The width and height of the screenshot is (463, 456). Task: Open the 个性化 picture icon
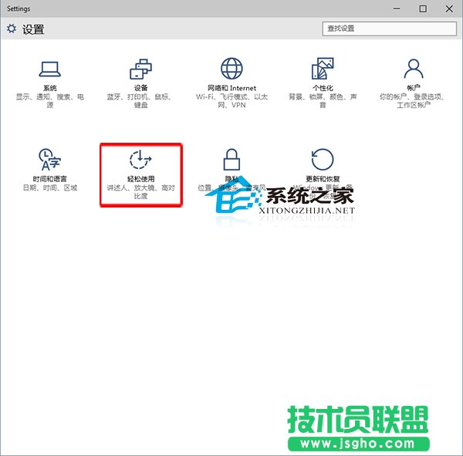coord(323,69)
